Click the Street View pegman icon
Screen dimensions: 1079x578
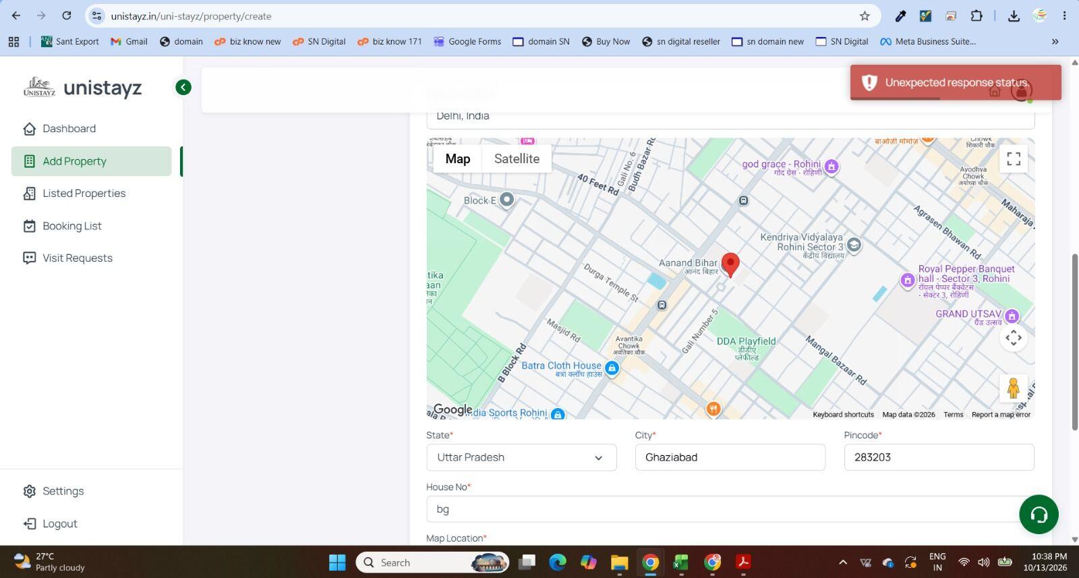point(1013,388)
